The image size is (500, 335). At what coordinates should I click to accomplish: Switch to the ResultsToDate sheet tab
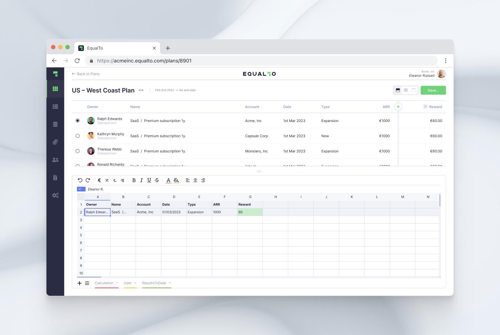coord(154,283)
